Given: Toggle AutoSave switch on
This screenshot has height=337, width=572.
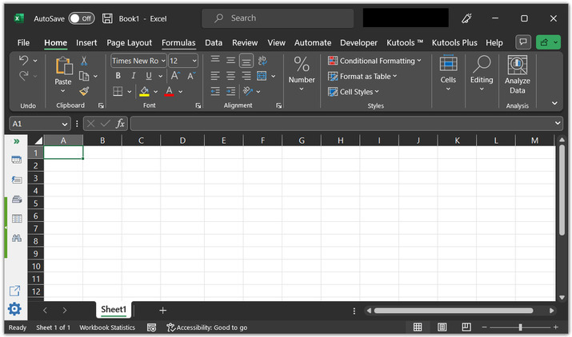Looking at the screenshot, I should [x=81, y=18].
